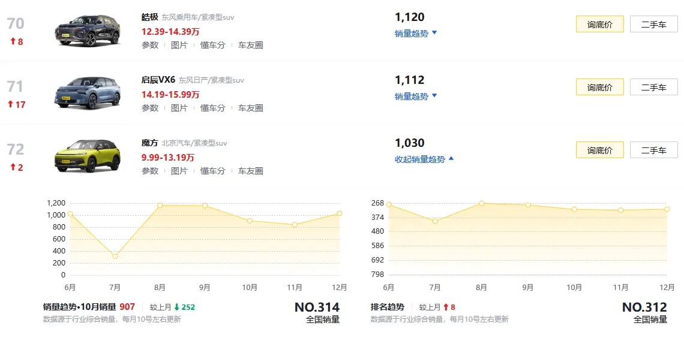The width and height of the screenshot is (684, 338).
Task: Click the rank change up 2 indicator for 魔方
Action: (x=17, y=167)
